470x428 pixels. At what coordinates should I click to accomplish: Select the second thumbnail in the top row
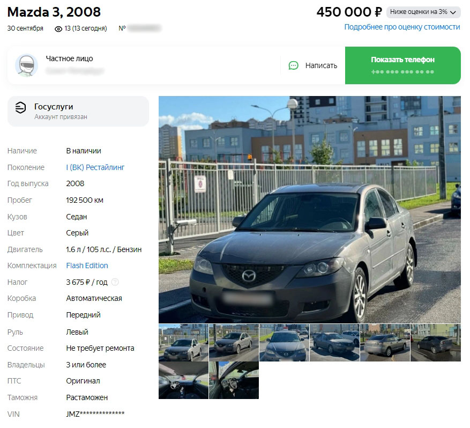click(x=234, y=343)
